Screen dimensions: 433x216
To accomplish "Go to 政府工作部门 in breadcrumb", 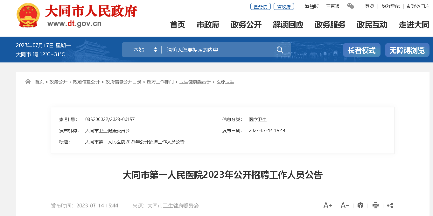I will [x=160, y=82].
